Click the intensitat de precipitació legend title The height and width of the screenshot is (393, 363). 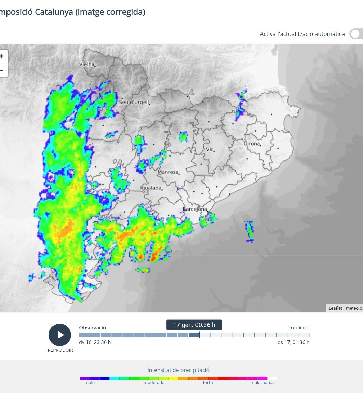coord(178,370)
